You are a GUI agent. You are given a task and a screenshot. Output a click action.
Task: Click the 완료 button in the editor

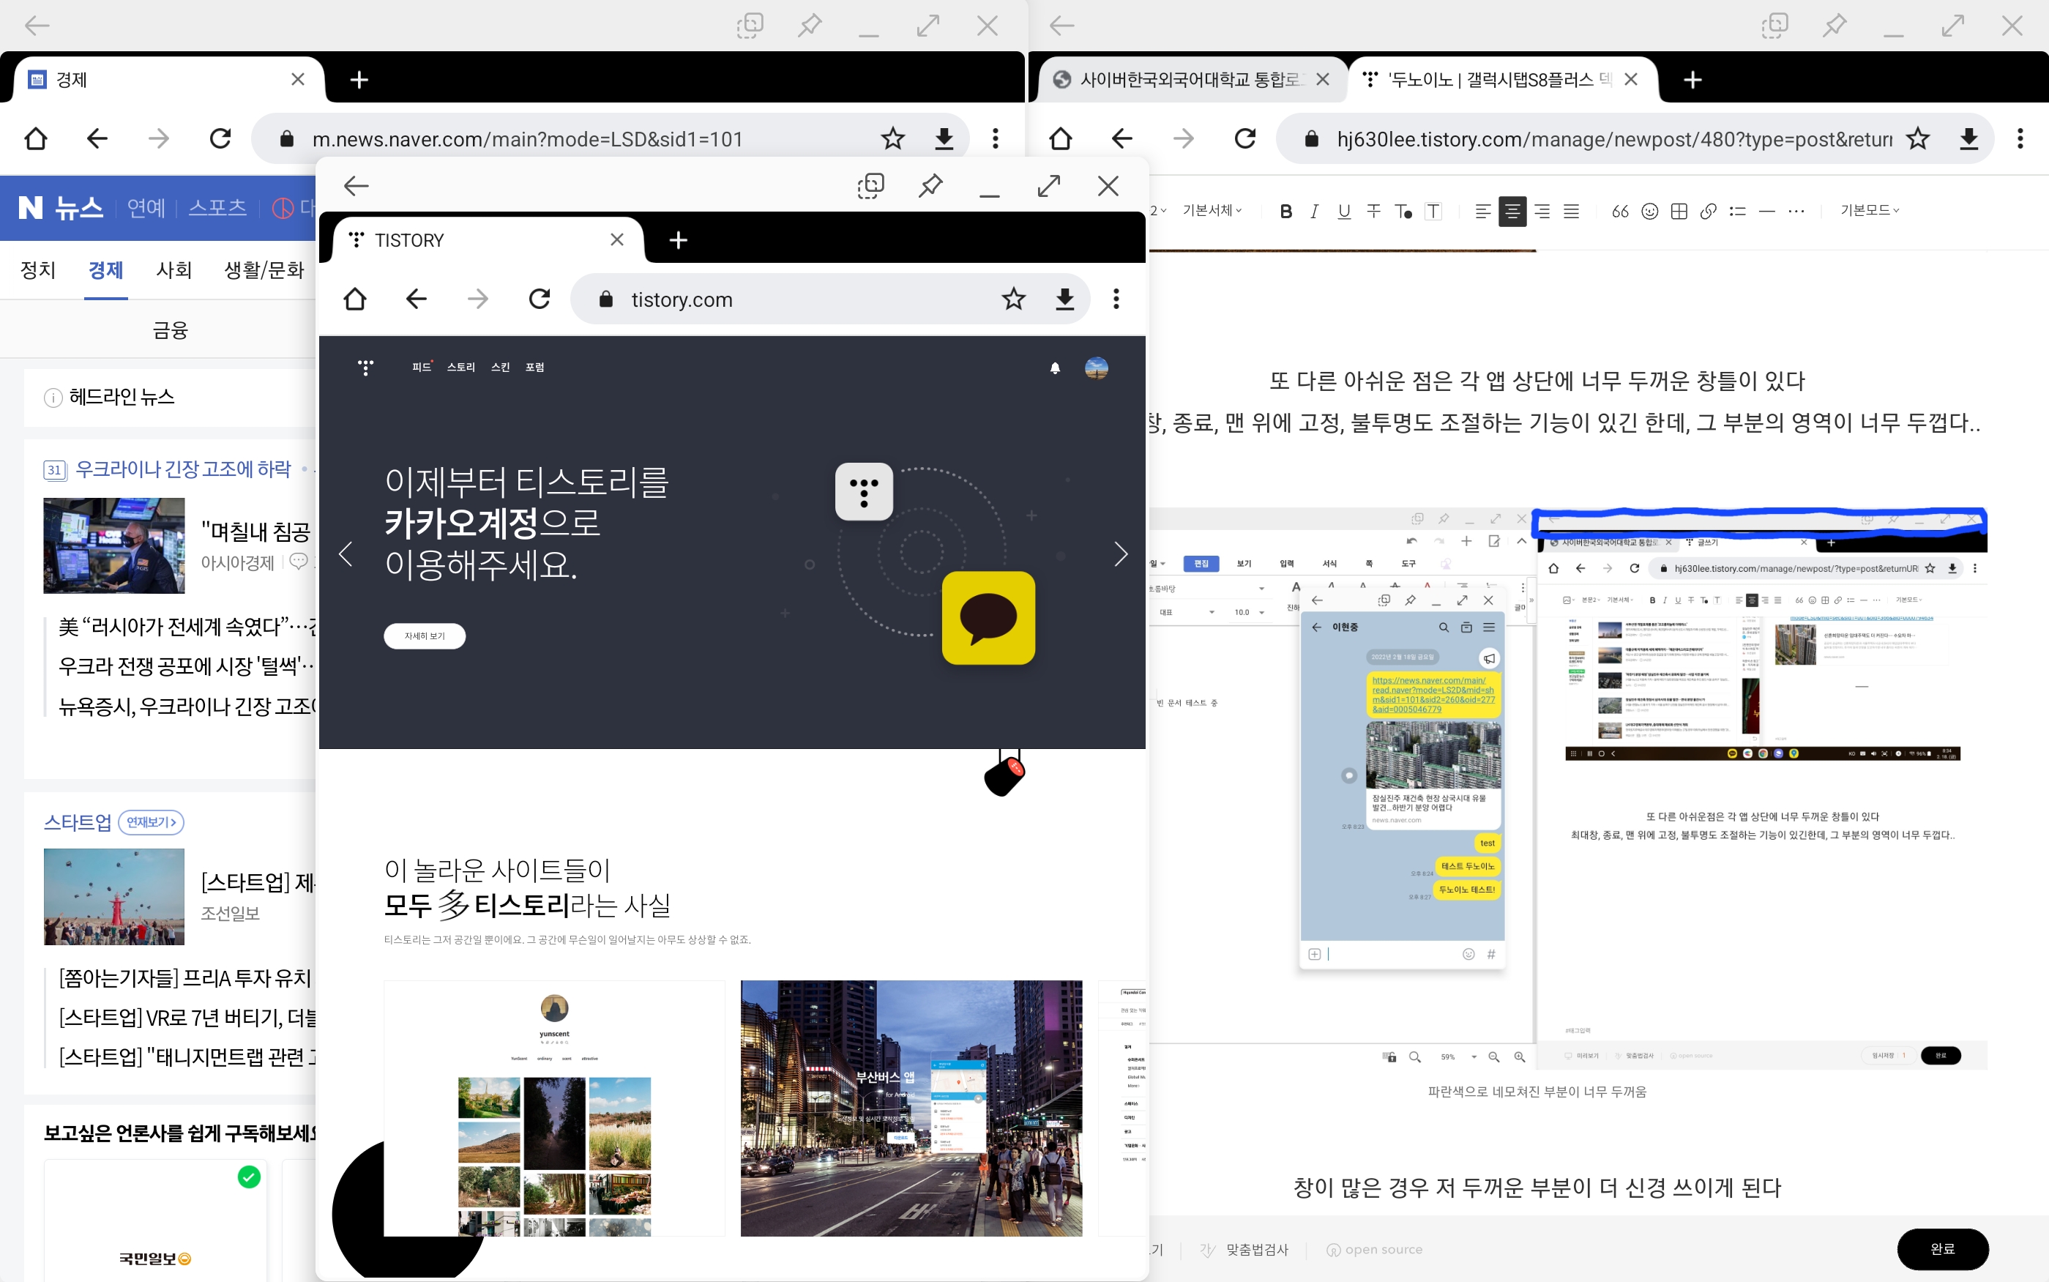(x=1942, y=1249)
